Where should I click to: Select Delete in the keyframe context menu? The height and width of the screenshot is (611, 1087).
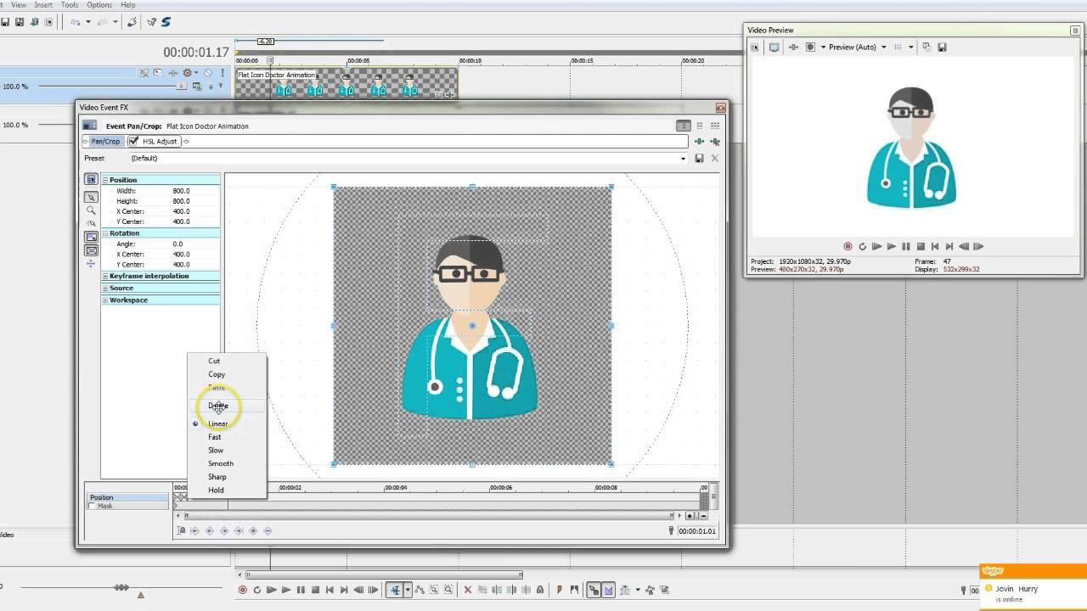pos(218,406)
